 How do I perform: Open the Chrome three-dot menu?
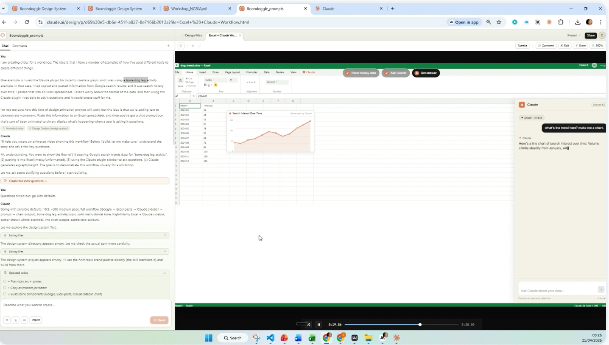pyautogui.click(x=601, y=22)
